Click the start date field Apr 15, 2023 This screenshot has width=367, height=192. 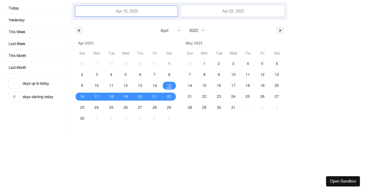coord(126,11)
